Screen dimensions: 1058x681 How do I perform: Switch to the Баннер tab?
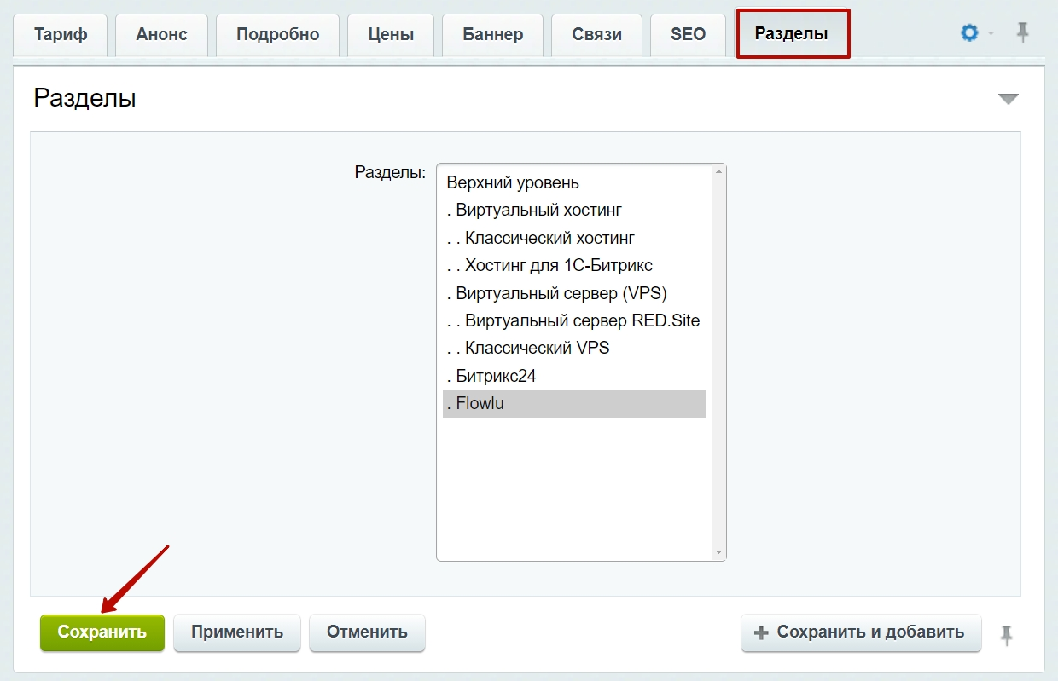click(x=493, y=35)
